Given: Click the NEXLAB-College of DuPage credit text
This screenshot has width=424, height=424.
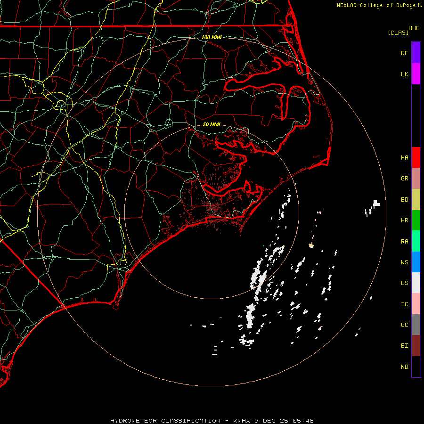Looking at the screenshot, I should point(377,5).
